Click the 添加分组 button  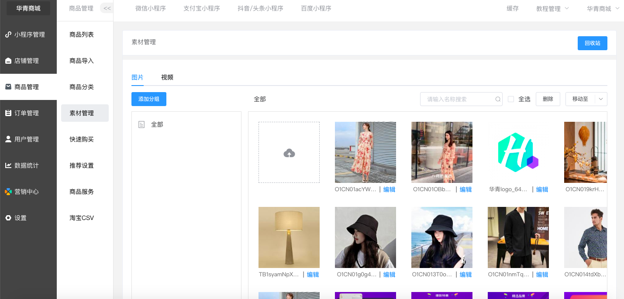(149, 99)
